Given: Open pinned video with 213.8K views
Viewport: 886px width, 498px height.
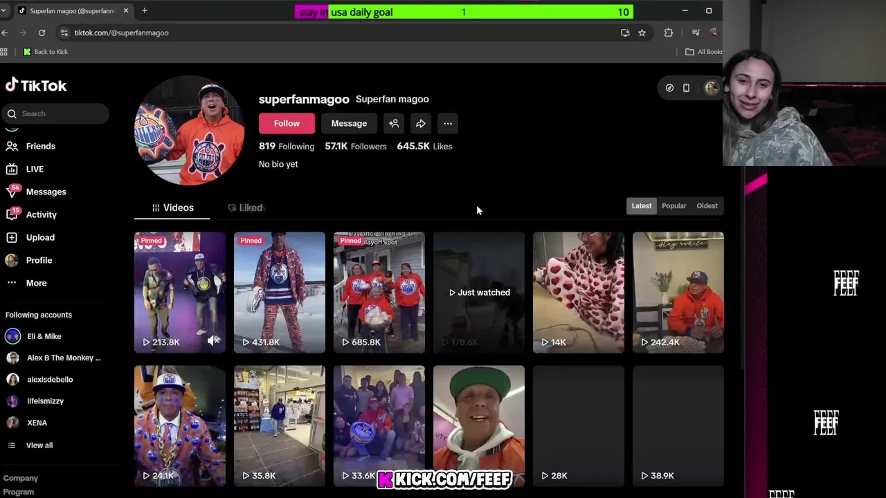Looking at the screenshot, I should [x=179, y=292].
